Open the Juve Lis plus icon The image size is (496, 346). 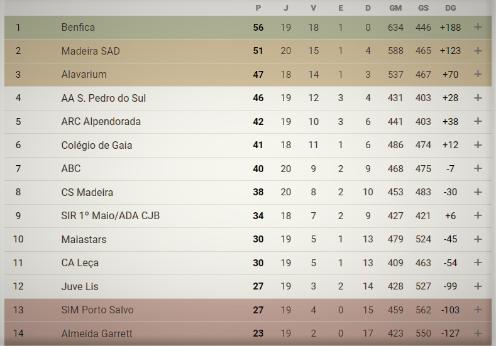pyautogui.click(x=478, y=286)
